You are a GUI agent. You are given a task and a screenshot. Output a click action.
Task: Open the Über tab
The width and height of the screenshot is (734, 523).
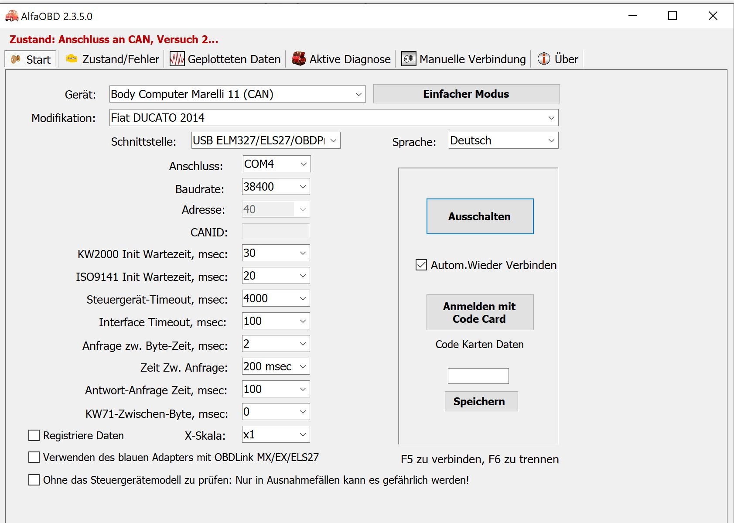click(x=558, y=59)
